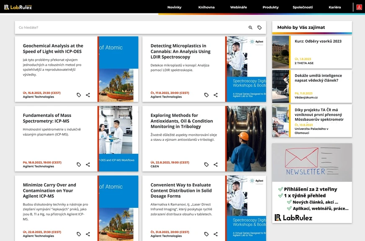Screen dimensions: 365x241
Task: Open the Knihovna menu
Action: point(207,7)
